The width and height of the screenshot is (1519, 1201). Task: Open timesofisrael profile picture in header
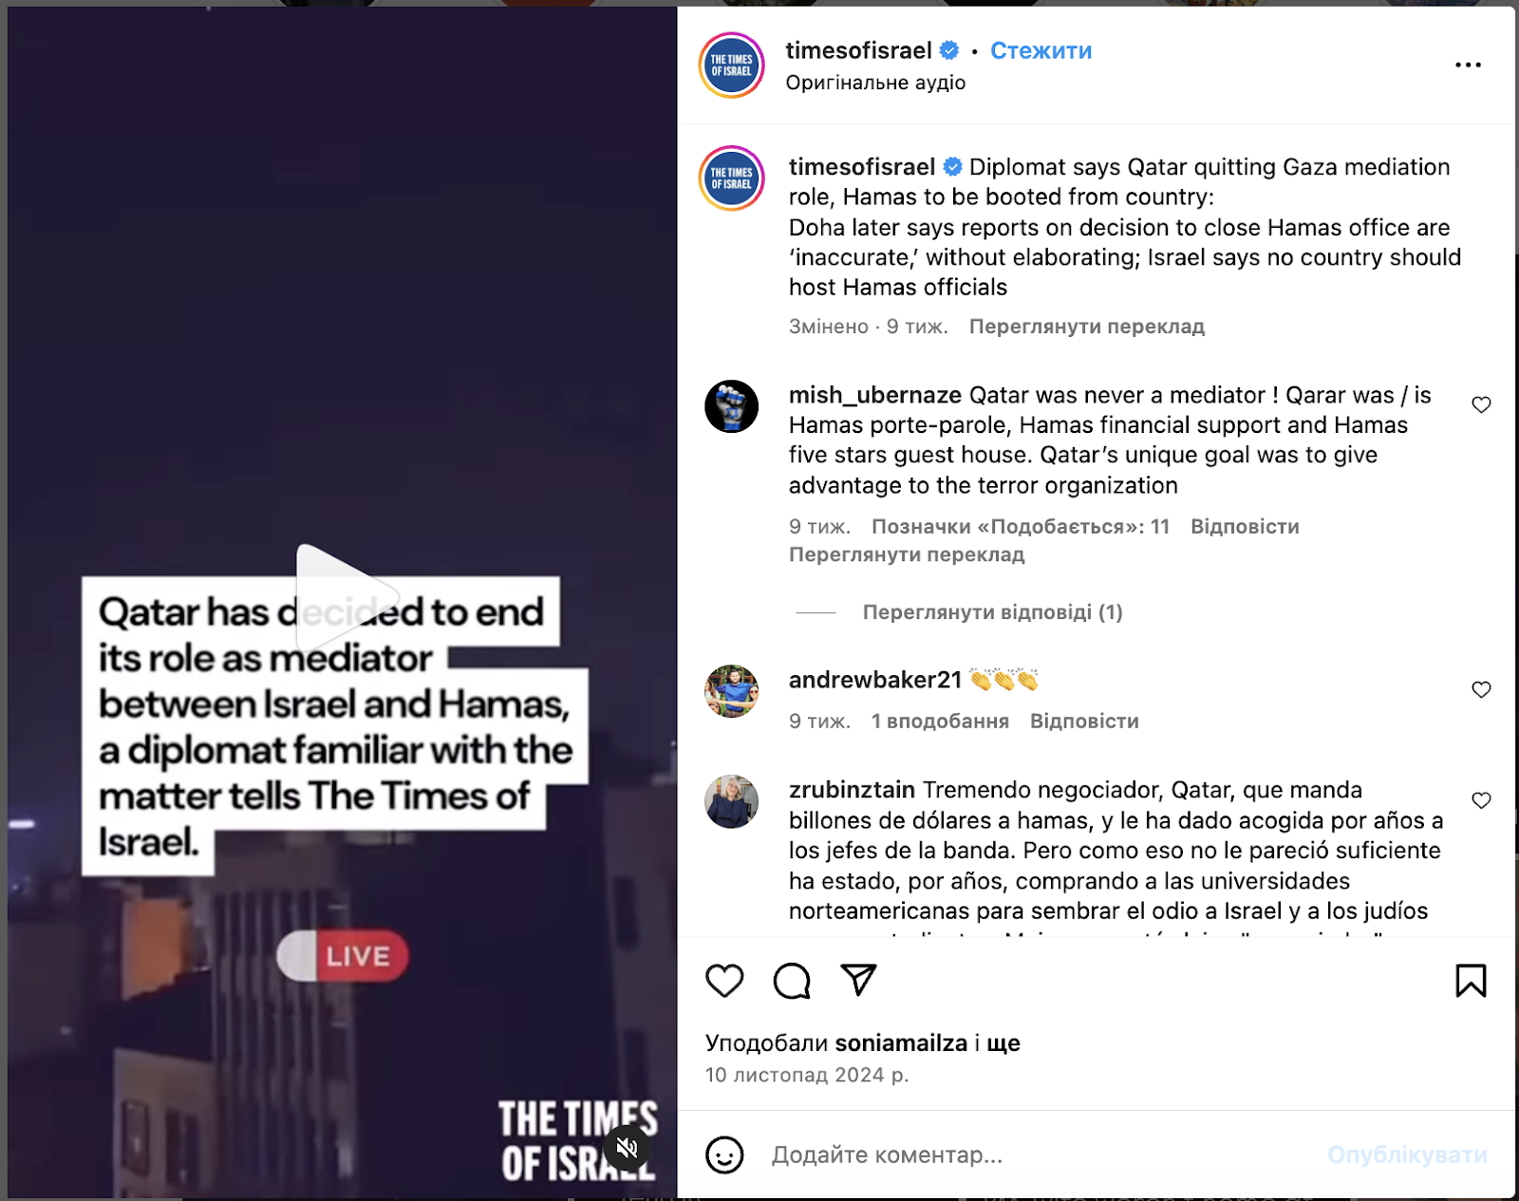point(731,66)
